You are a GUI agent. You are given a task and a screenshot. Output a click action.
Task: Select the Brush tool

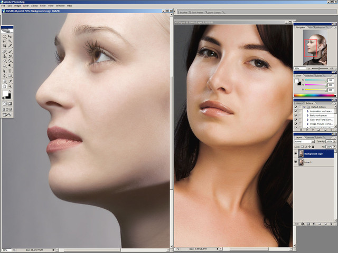10,52
